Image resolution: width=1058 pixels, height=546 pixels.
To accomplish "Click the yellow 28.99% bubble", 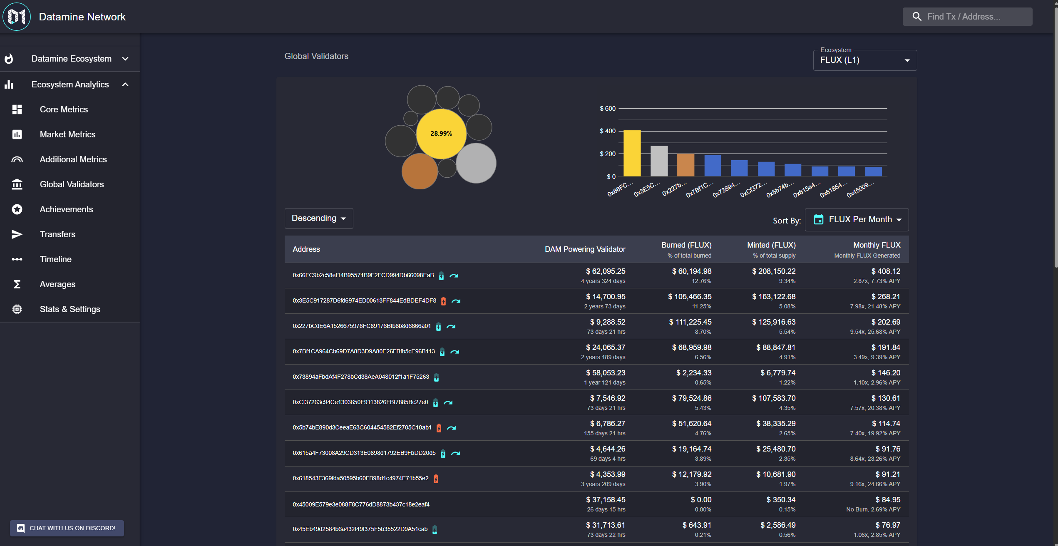I will [x=441, y=134].
